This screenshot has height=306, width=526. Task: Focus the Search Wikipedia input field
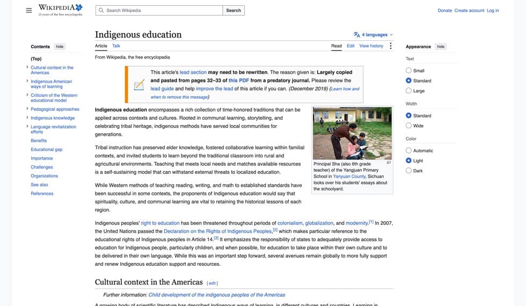[159, 10]
